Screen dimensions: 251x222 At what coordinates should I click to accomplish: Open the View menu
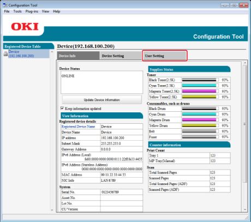coord(45,11)
